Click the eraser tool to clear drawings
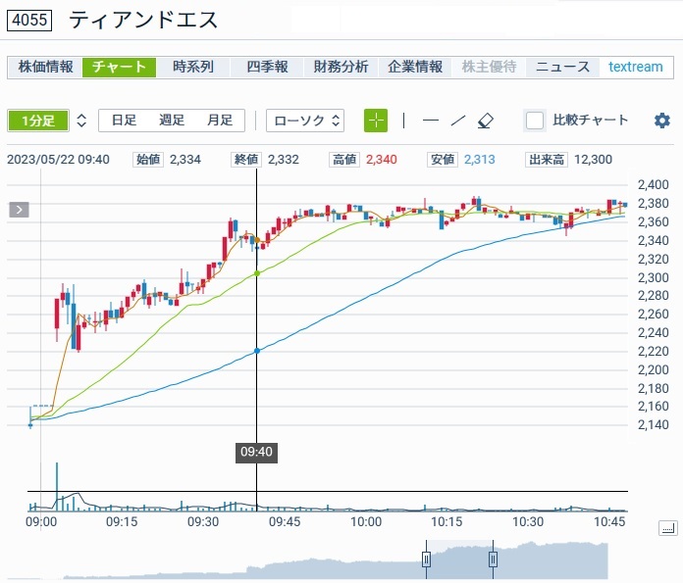683x583 pixels. point(485,121)
